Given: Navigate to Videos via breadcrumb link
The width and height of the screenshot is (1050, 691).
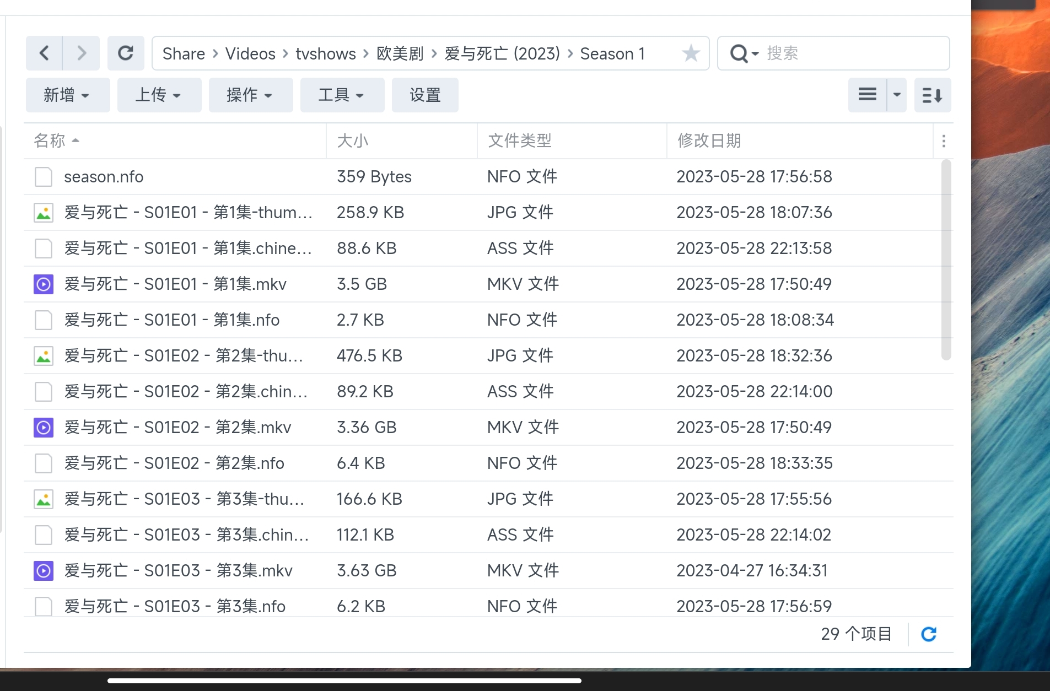Looking at the screenshot, I should (x=250, y=53).
